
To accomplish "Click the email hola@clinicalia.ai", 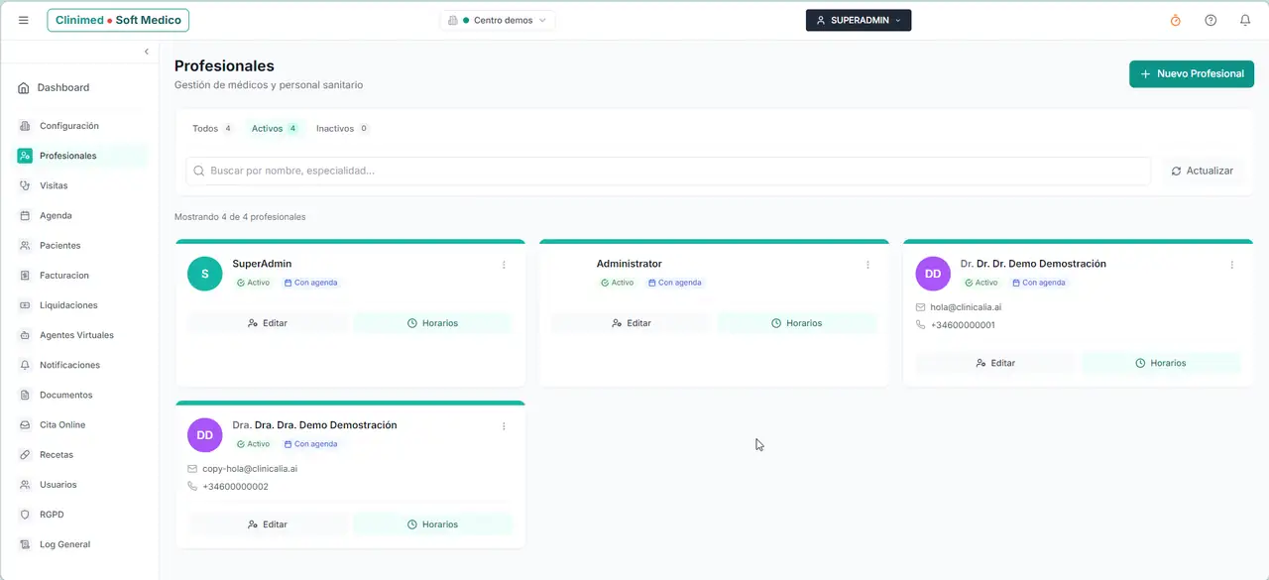I will [966, 307].
